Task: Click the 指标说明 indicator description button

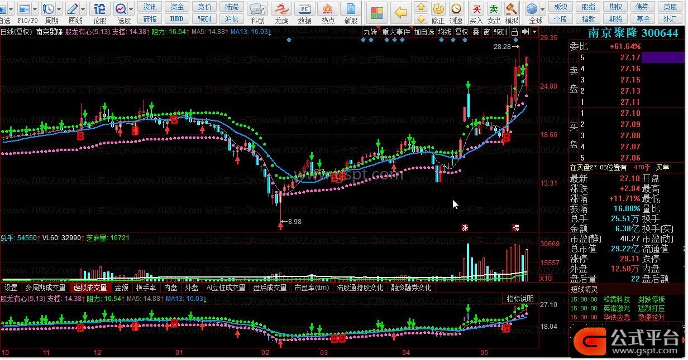Action: point(520,299)
